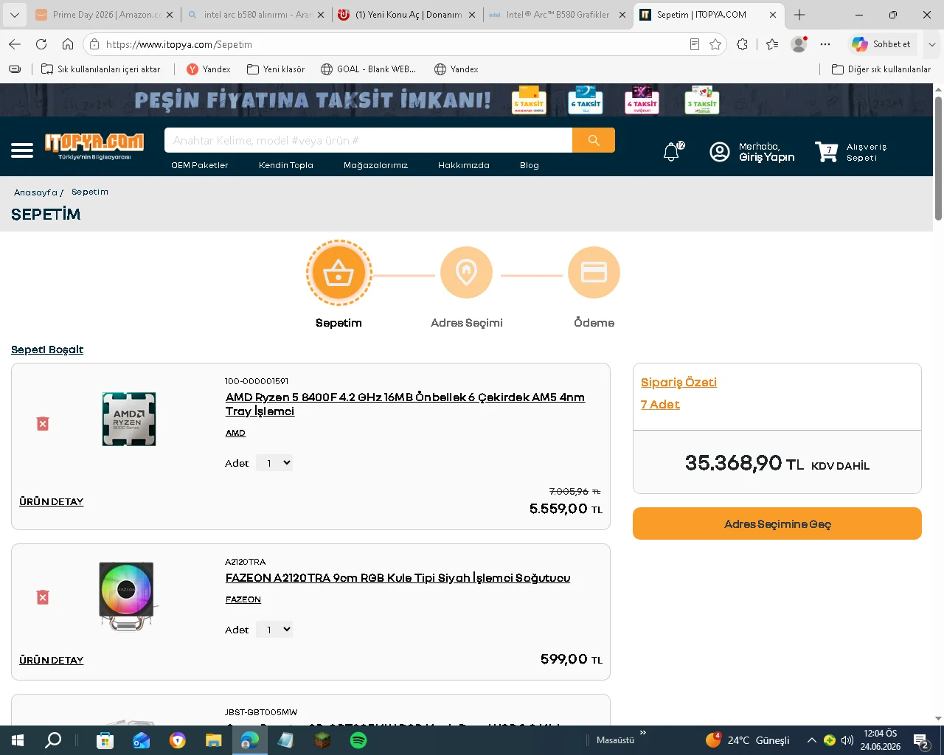944x755 pixels.
Task: Open the hamburger menu on Itopya
Action: coord(22,151)
